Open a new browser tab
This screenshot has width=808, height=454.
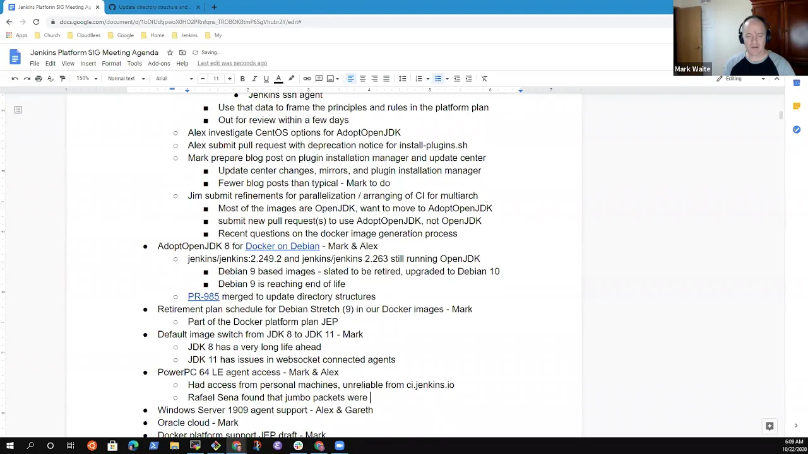214,7
